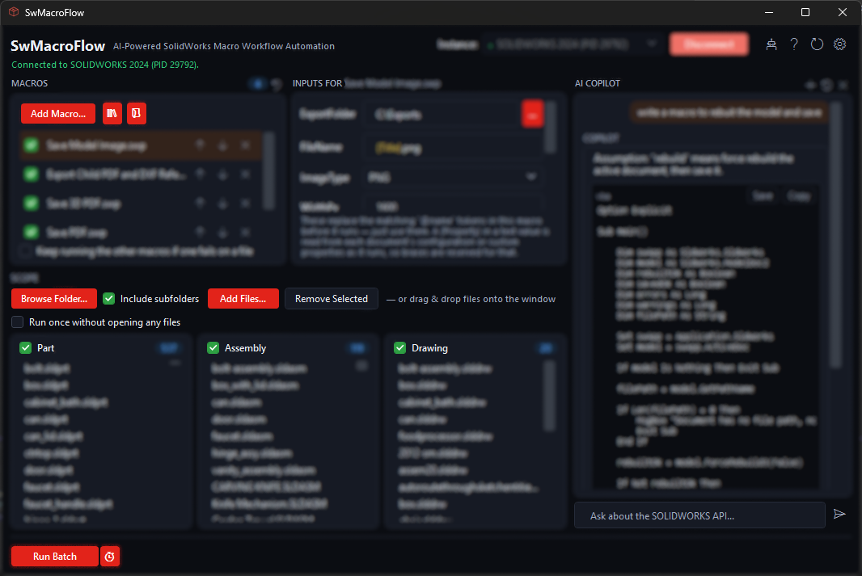Select foodprocessor.slddrw in Drawing list
The width and height of the screenshot is (862, 576).
446,436
